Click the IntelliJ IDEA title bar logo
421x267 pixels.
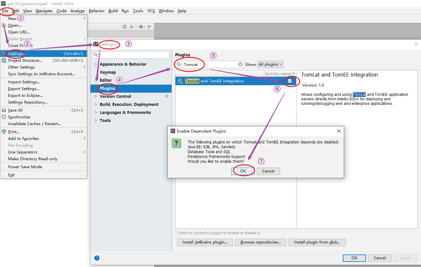click(3, 4)
